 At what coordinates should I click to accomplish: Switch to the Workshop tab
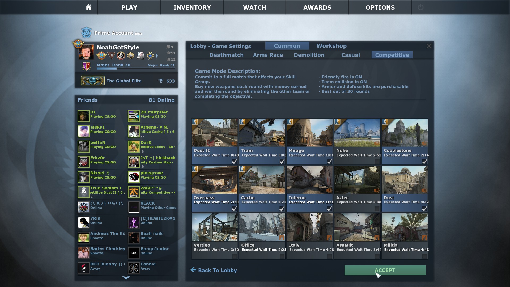(331, 46)
